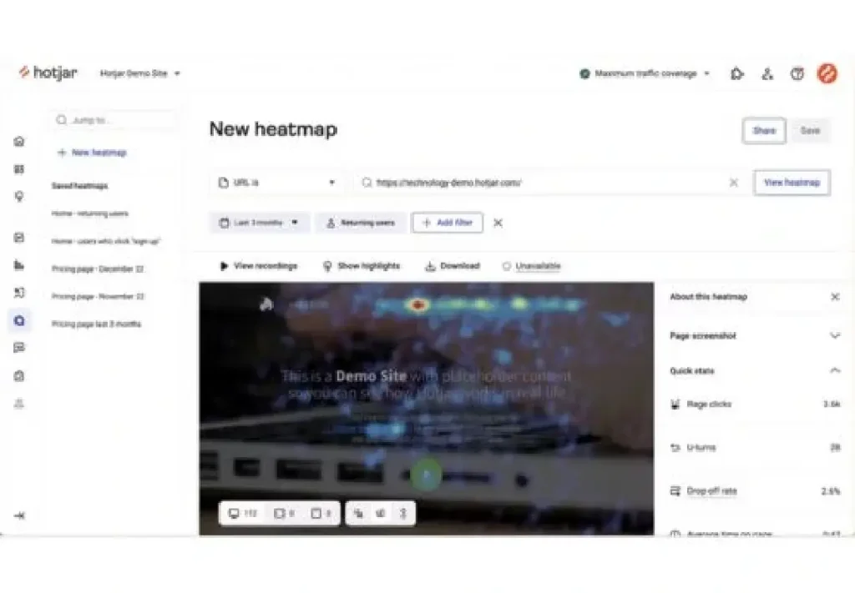Click the red hotspot on heatmap
Screen dimensions: 855x593
(418, 305)
